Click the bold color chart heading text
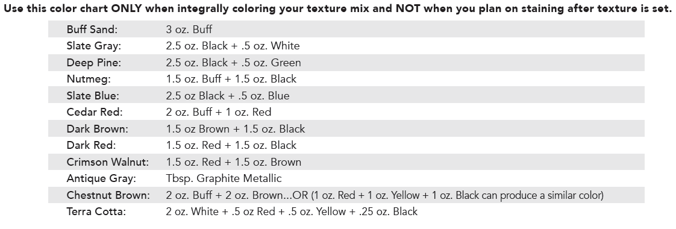Viewport: 676px width, 229px height. (x=338, y=8)
